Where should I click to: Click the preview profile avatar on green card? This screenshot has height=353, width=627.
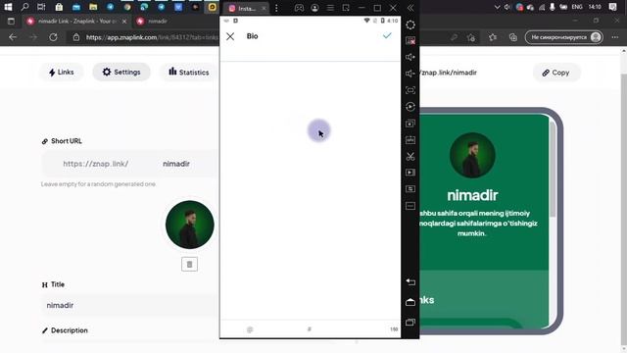472,155
